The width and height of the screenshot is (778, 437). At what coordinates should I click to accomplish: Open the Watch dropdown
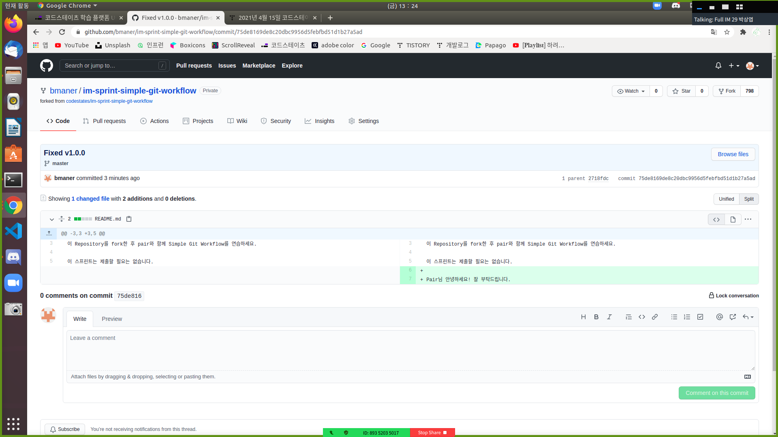point(631,91)
